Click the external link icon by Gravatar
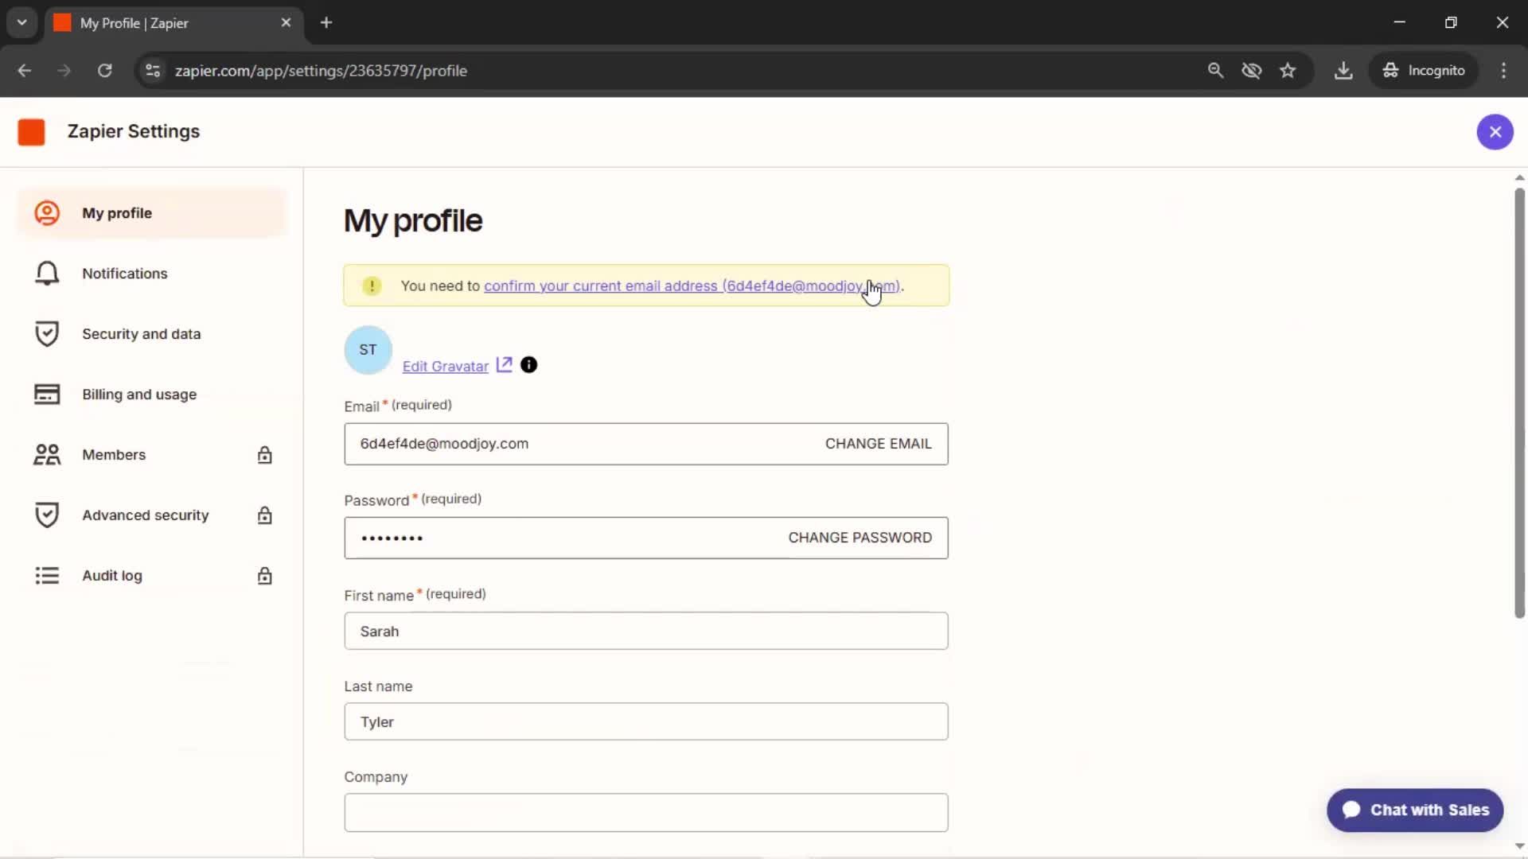Image resolution: width=1528 pixels, height=859 pixels. click(505, 365)
